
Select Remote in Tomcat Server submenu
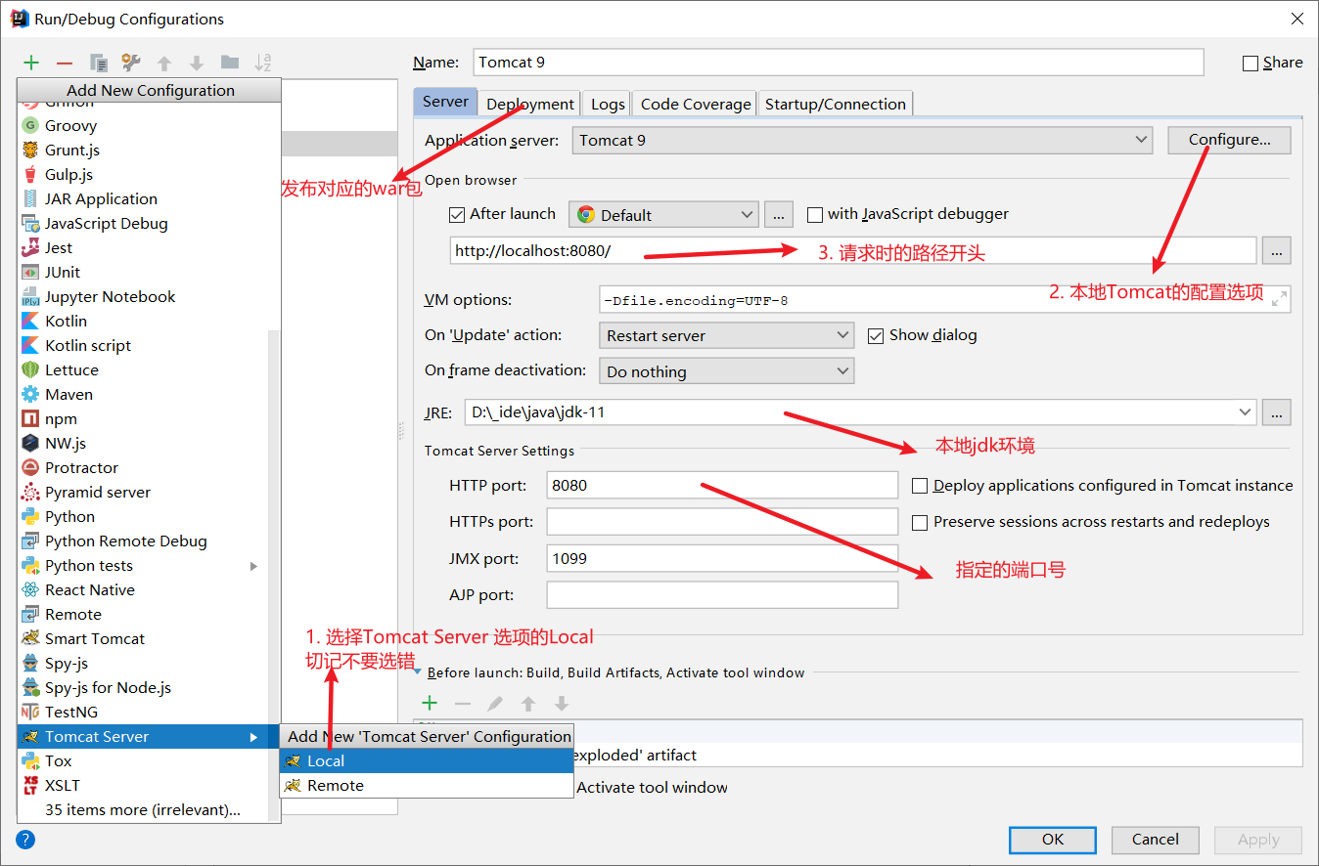[427, 785]
